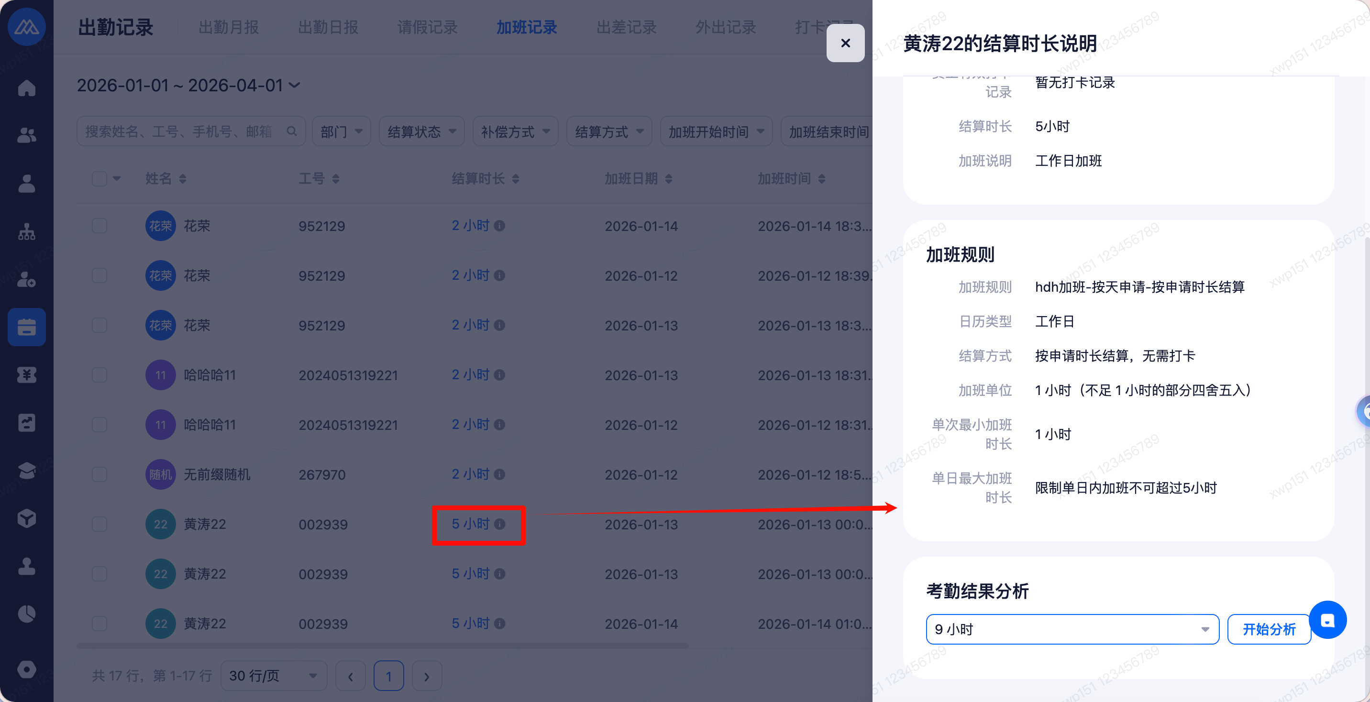Viewport: 1370px width, 702px height.
Task: Click the blue chat assistant floating button
Action: 1327,620
